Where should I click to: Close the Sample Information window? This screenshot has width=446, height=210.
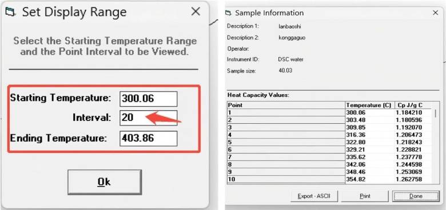coord(436,13)
